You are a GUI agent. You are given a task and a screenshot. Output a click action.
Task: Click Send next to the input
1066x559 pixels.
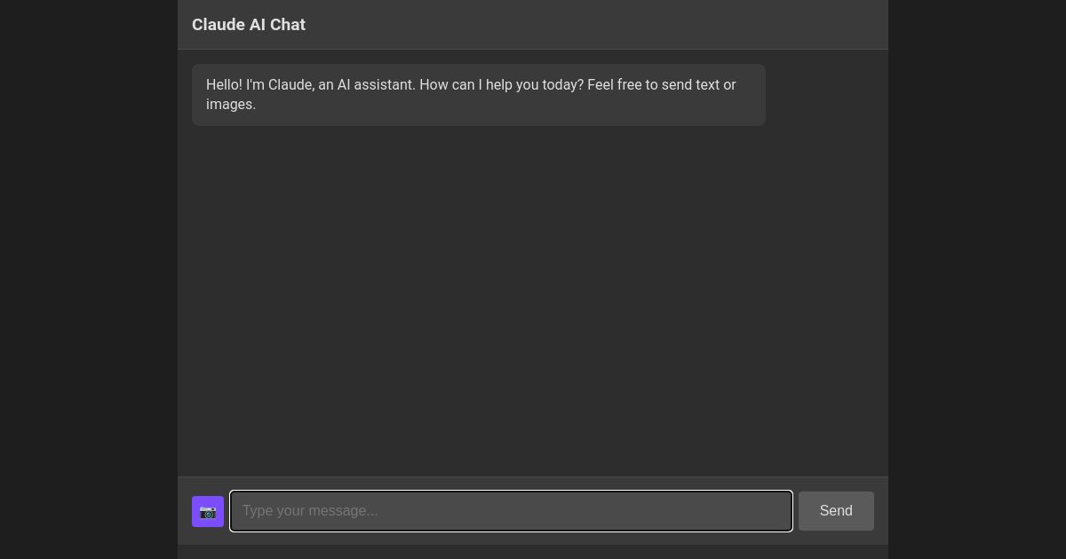[x=836, y=511]
